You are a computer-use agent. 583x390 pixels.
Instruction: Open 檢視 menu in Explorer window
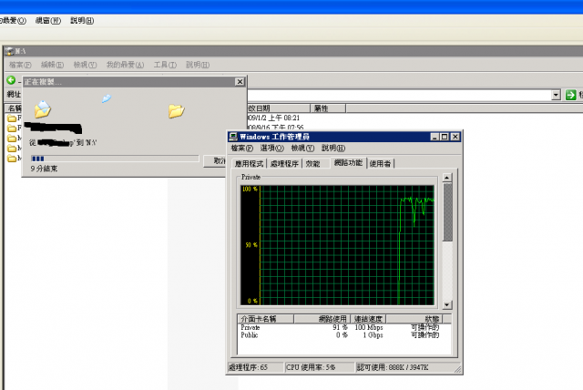pos(85,65)
